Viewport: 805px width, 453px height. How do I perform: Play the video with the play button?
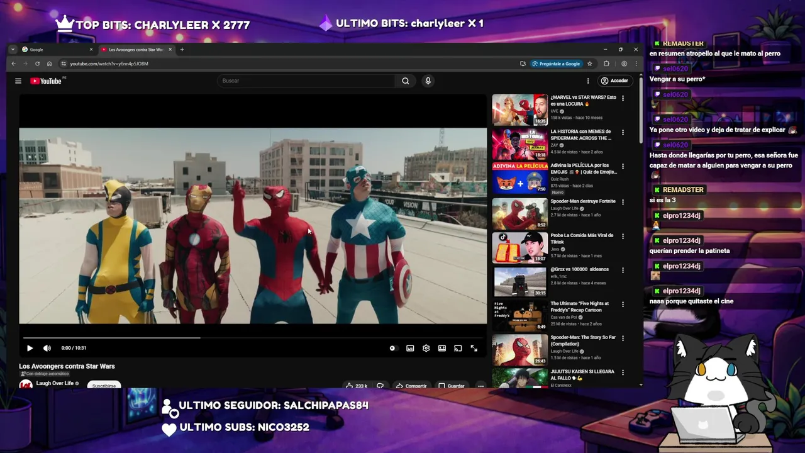coord(30,348)
